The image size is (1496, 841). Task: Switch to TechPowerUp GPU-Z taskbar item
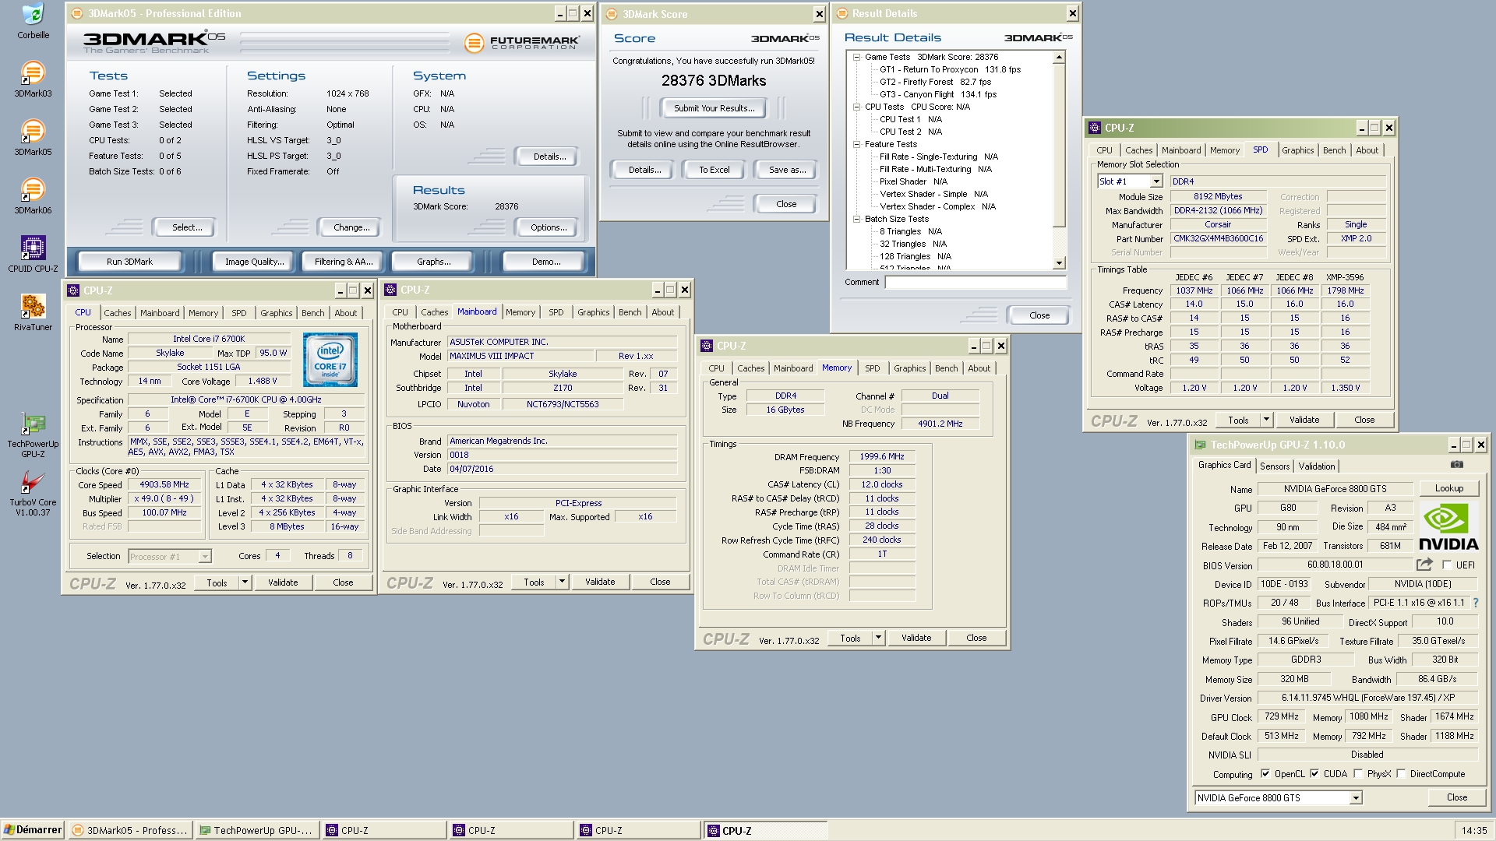pos(257,830)
